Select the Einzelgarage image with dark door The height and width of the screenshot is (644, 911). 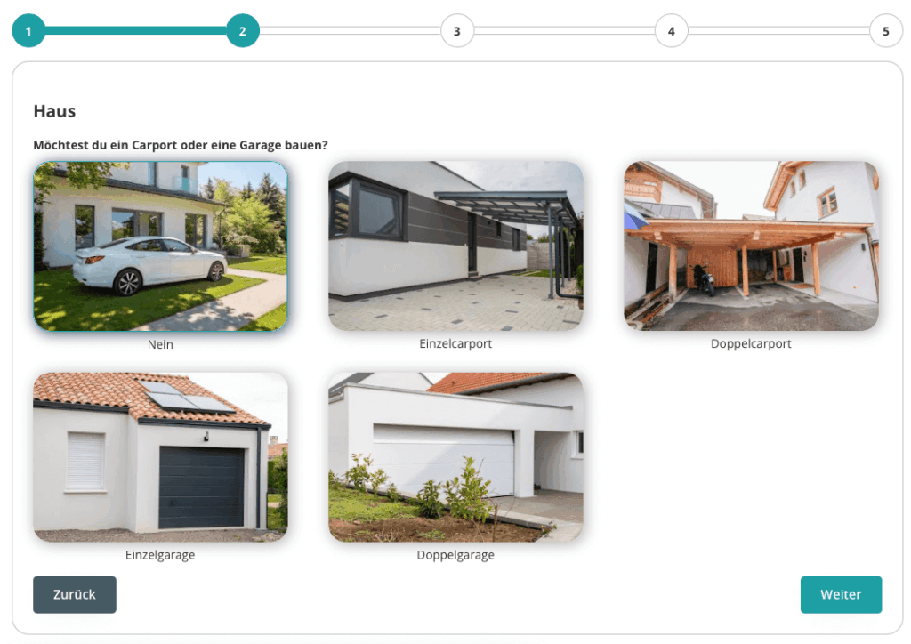[x=160, y=457]
